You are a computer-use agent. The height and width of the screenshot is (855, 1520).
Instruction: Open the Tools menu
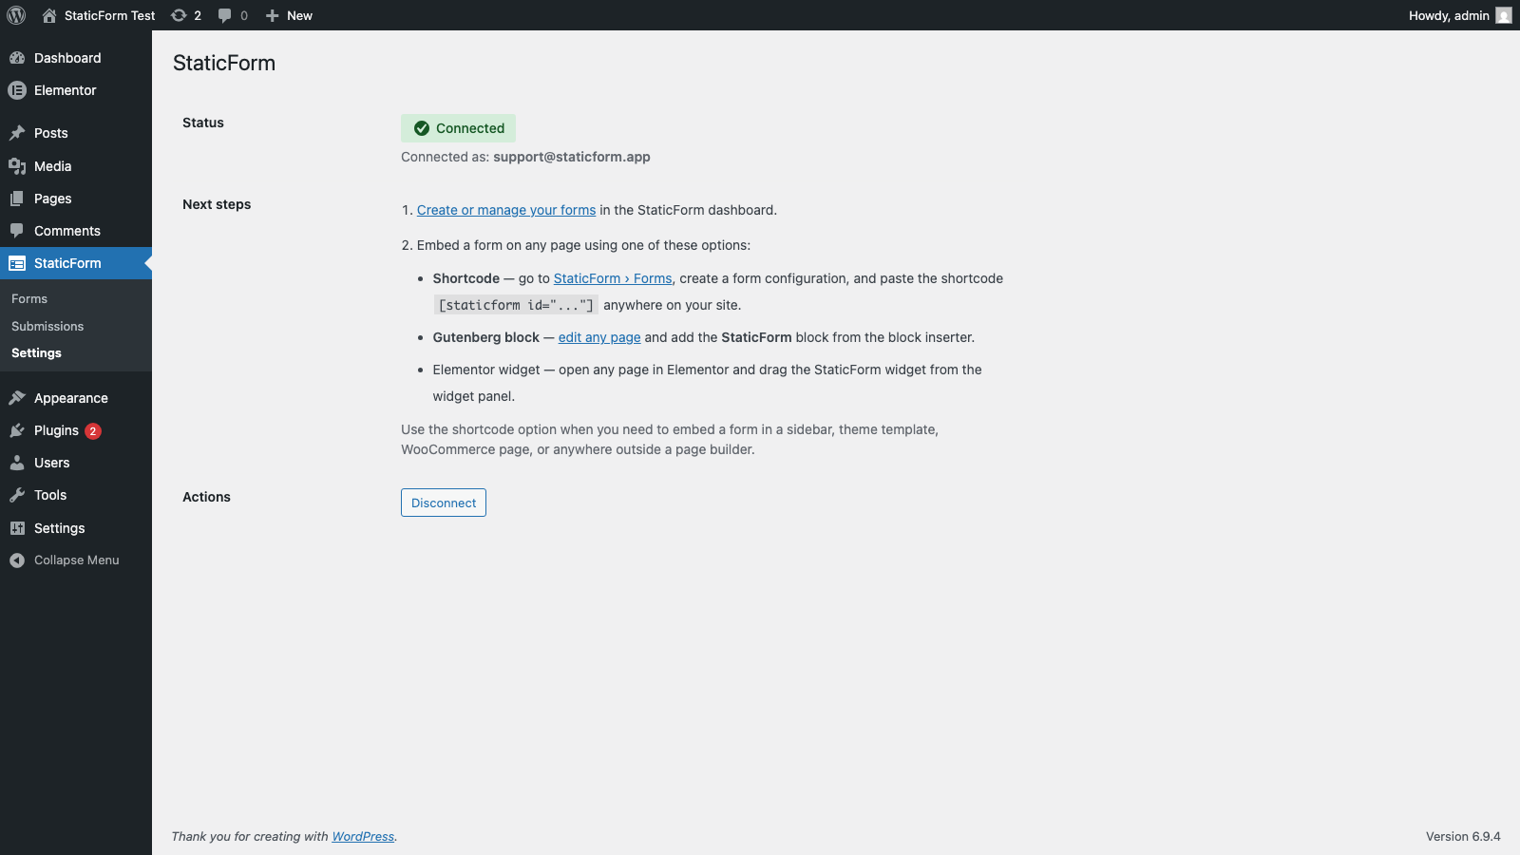(50, 495)
